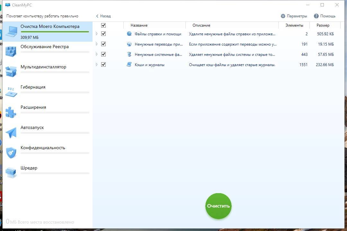
Task: Click the green progress bar under Очистка Моего Компьютера
Action: click(x=55, y=32)
